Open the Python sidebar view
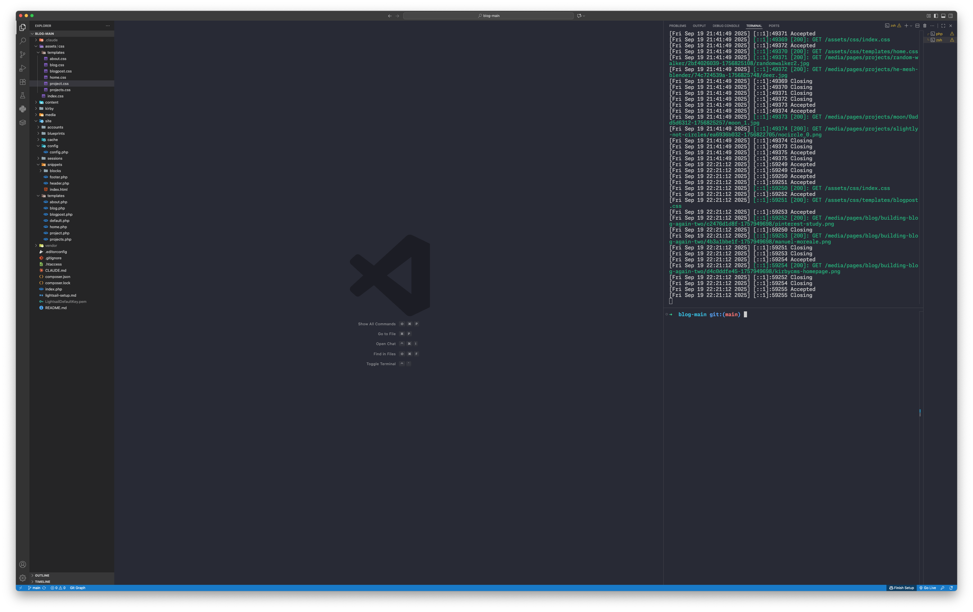The height and width of the screenshot is (612, 973). 23,109
